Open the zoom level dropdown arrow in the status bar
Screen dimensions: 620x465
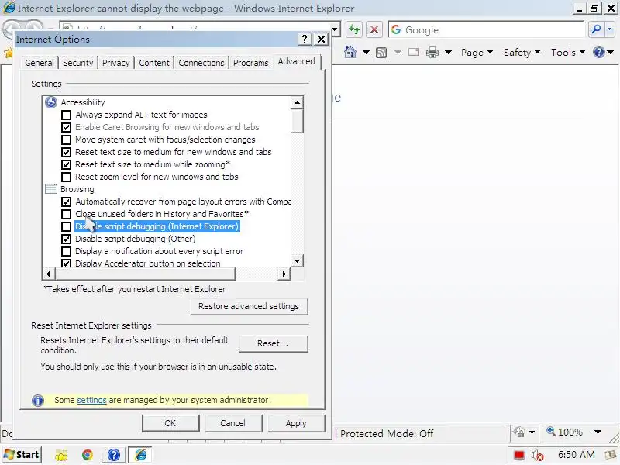598,432
